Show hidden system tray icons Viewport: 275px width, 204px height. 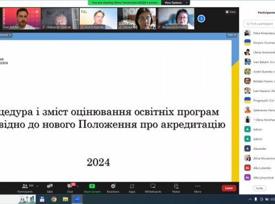pos(250,200)
